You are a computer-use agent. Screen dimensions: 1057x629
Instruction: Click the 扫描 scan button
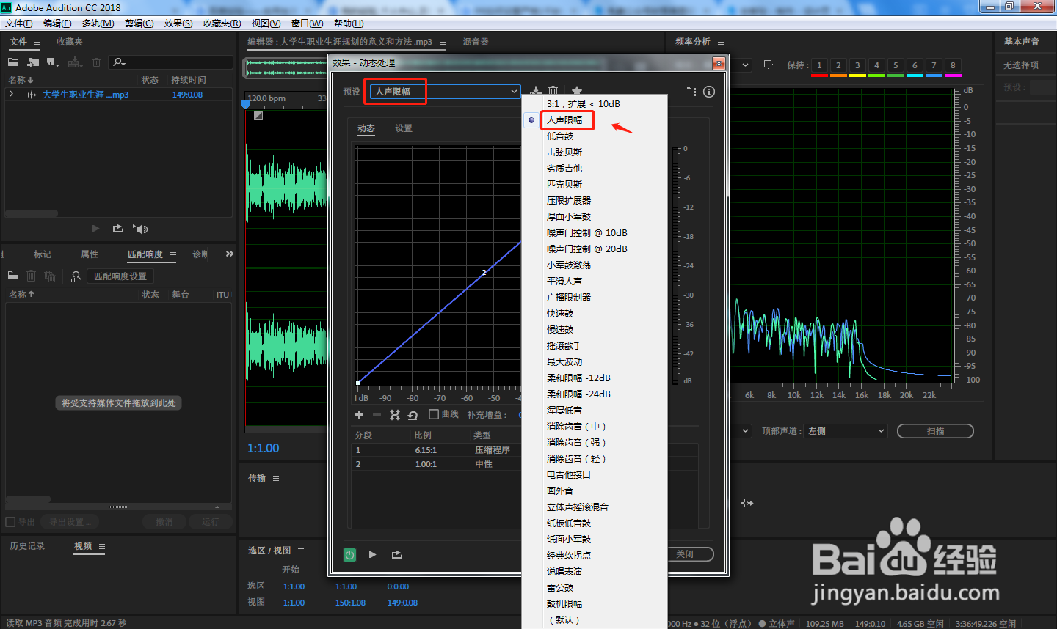[935, 431]
